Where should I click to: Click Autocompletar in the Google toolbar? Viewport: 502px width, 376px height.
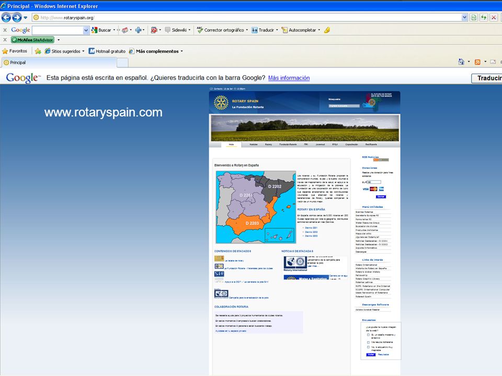pos(299,30)
